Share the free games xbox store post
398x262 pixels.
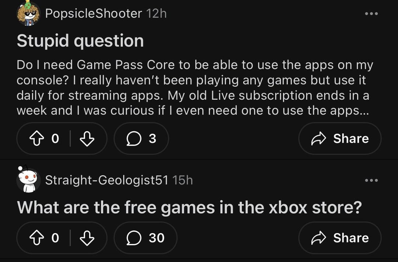[x=339, y=238]
